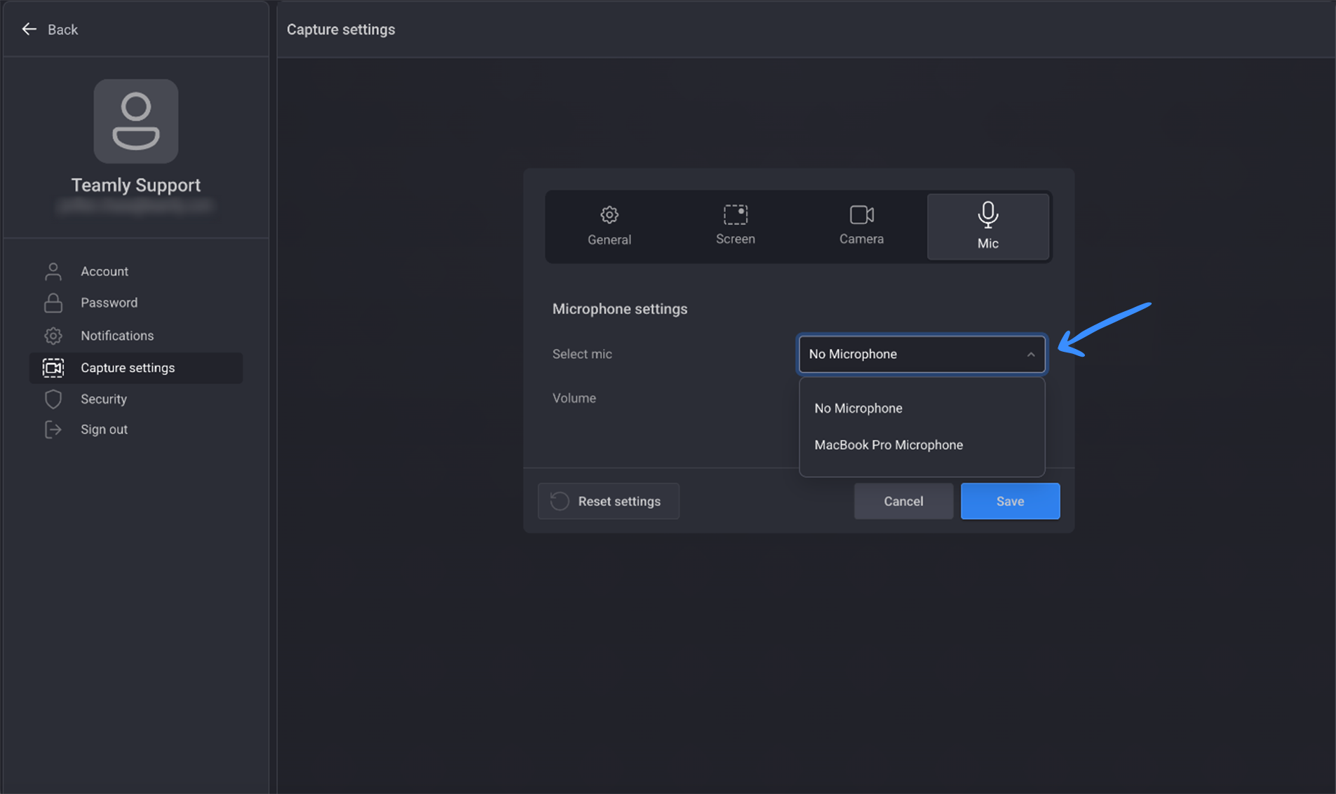Click the Capture settings page title
Screen dimensions: 1336x794
[341, 29]
